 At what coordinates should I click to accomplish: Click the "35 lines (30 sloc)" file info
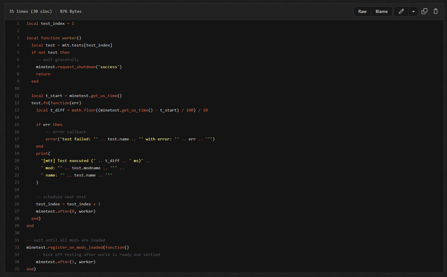30,12
